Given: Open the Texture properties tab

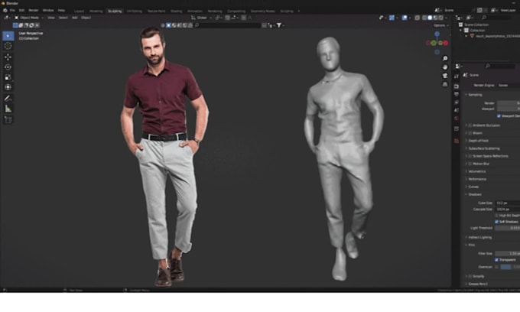Looking at the screenshot, I should [457, 141].
